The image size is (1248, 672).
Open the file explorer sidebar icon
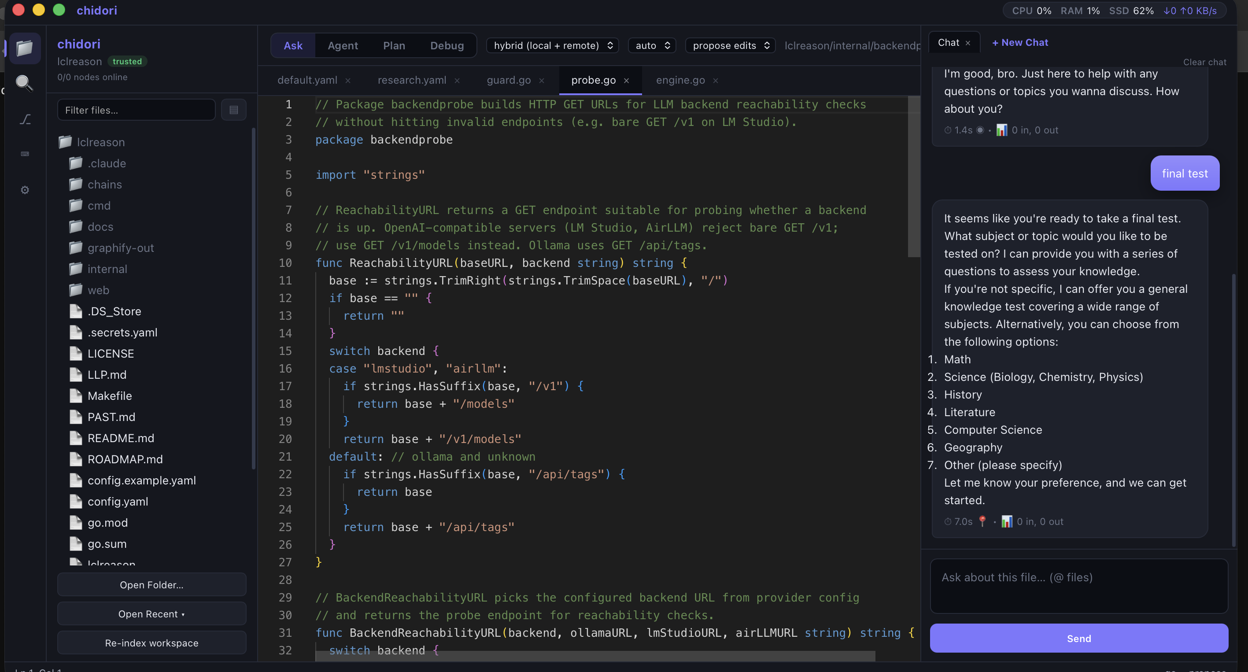coord(25,48)
